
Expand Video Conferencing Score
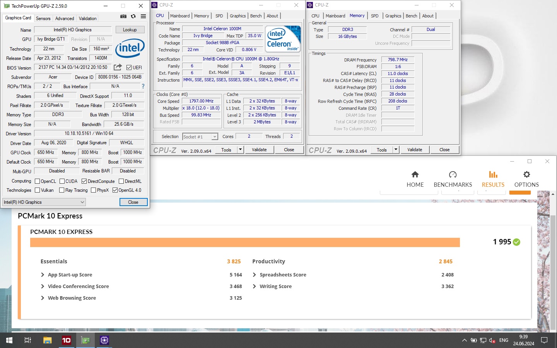tap(43, 287)
